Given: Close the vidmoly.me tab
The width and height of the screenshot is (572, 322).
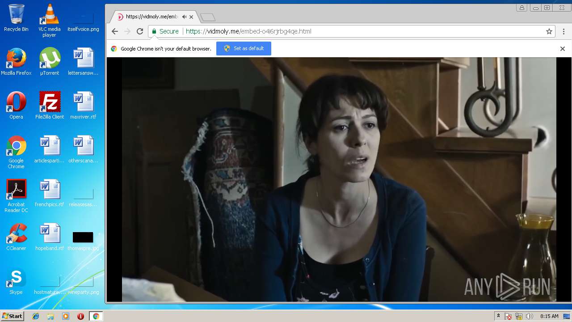Looking at the screenshot, I should pos(191,17).
